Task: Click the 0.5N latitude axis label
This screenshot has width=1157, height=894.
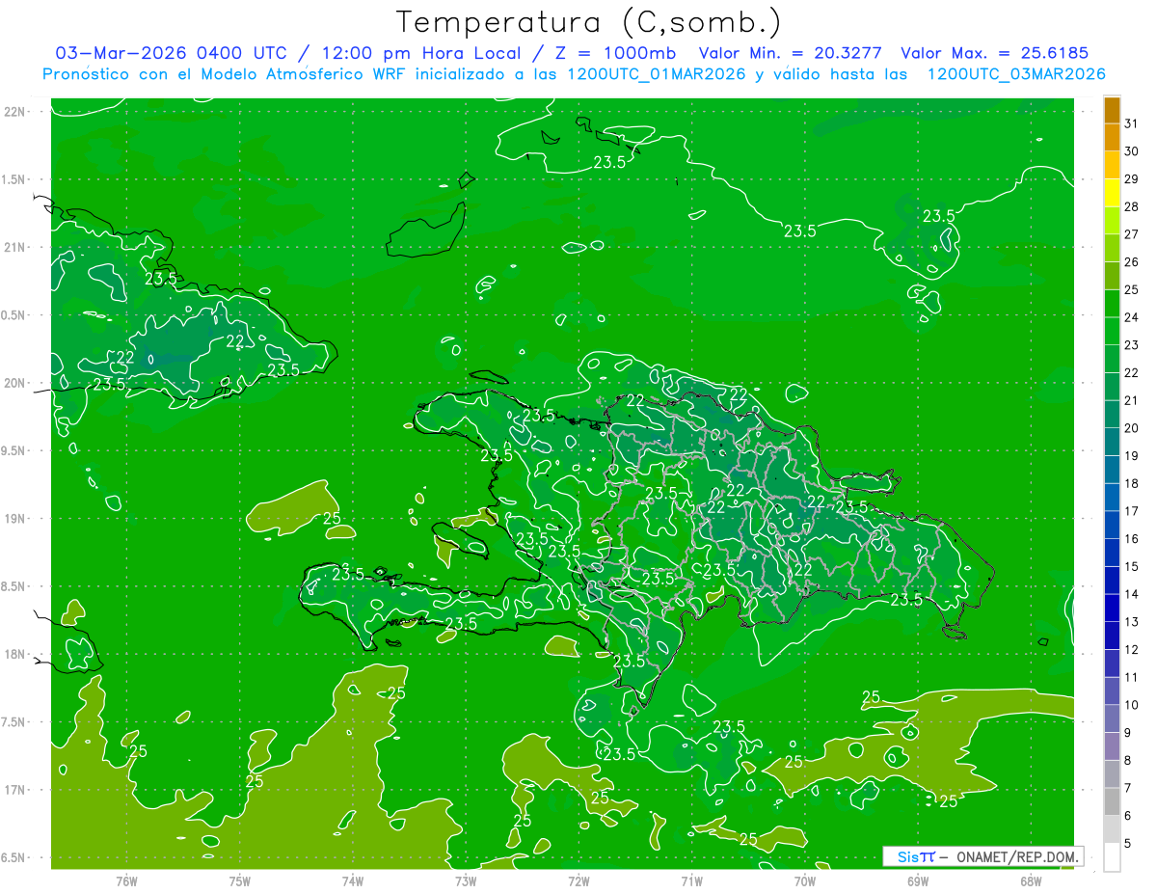Action: (14, 315)
